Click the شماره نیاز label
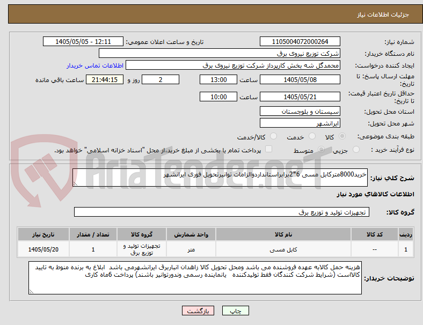This screenshot has width=423, height=325. click(399, 42)
